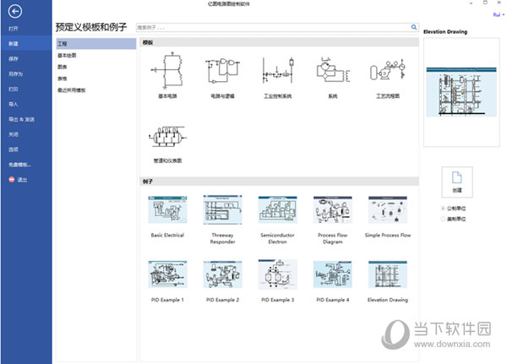Viewport: 507px width, 364px height.
Task: Open the Rui account dropdown
Action: [x=496, y=14]
